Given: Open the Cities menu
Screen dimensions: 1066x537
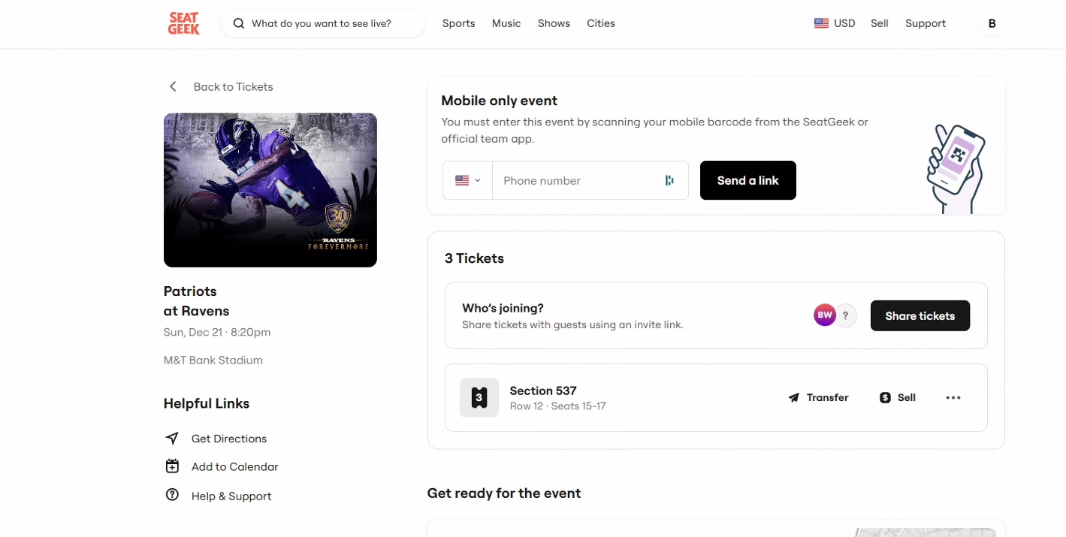Looking at the screenshot, I should point(601,23).
